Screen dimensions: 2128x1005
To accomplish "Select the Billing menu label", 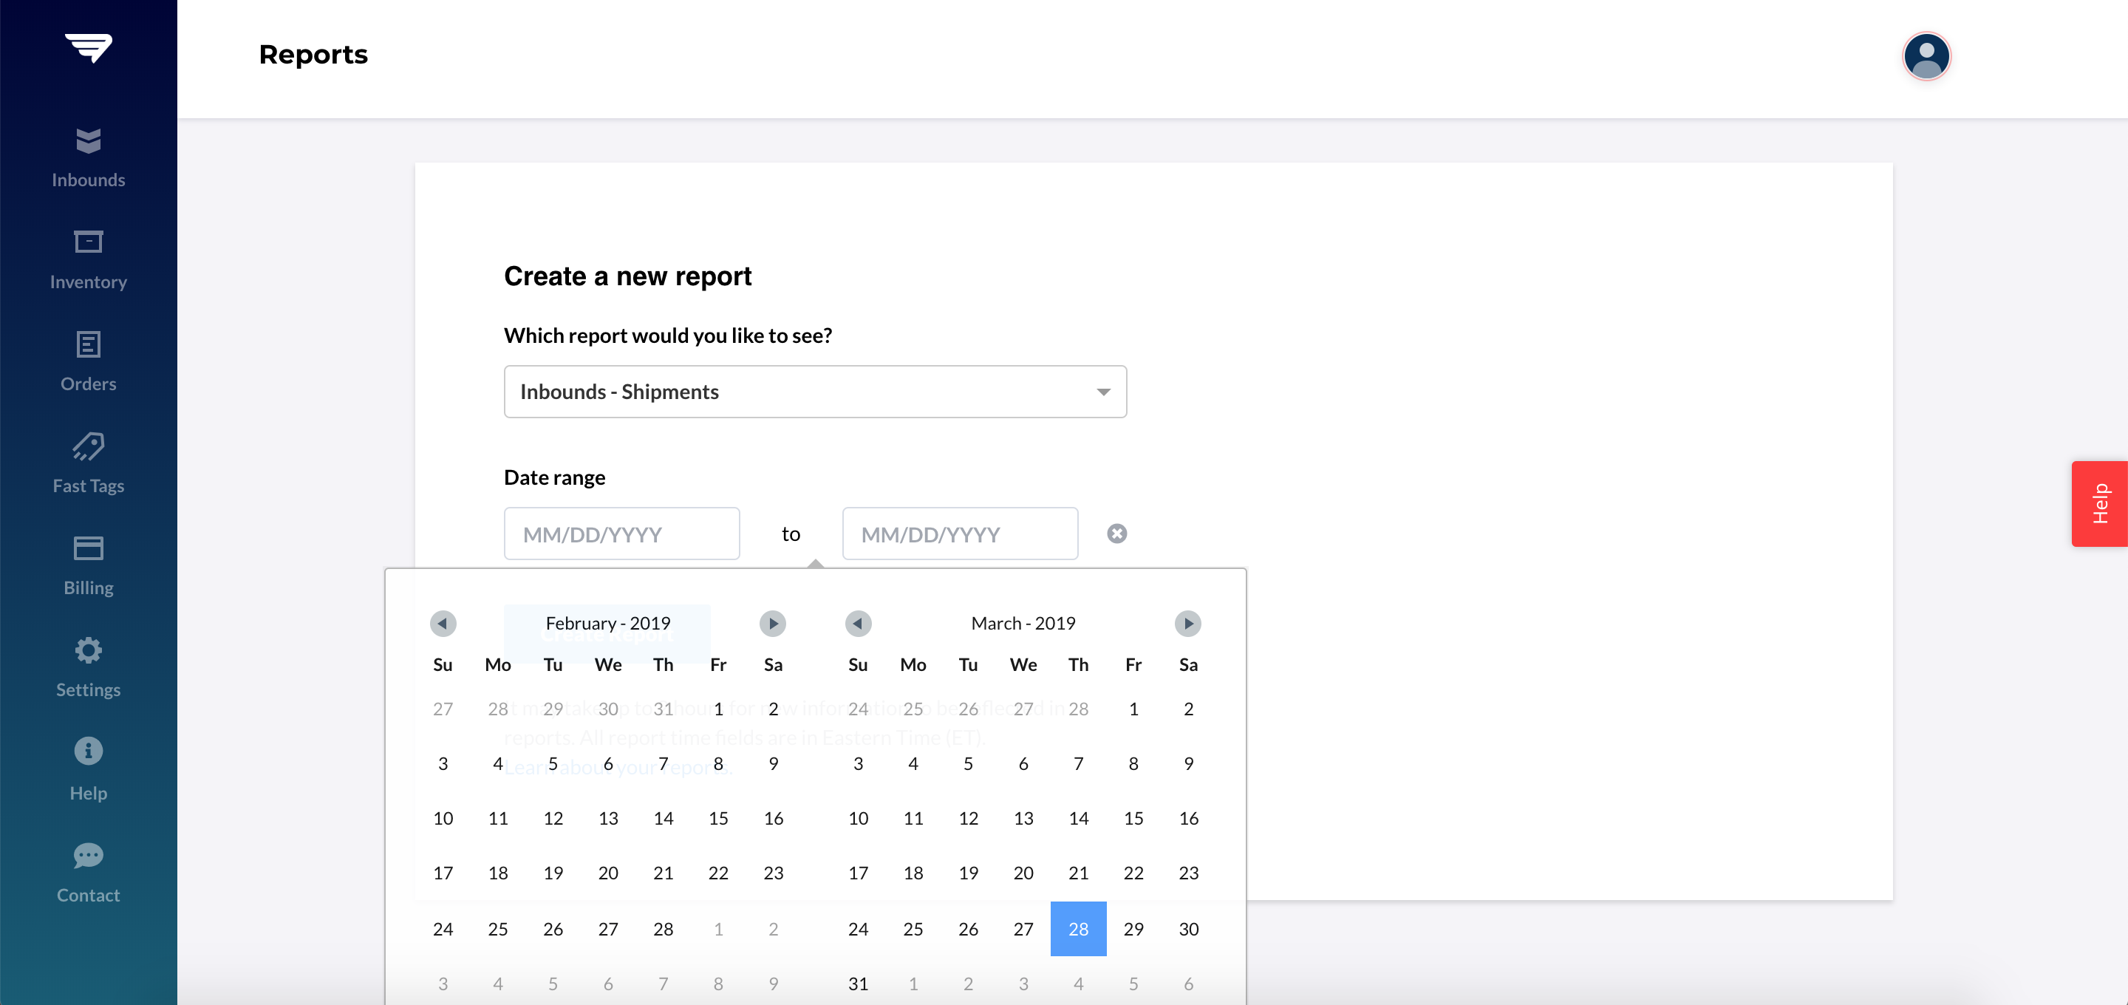I will pos(89,587).
